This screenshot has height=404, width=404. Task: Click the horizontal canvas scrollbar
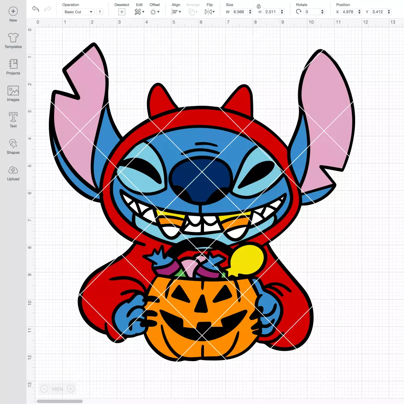pos(59,401)
